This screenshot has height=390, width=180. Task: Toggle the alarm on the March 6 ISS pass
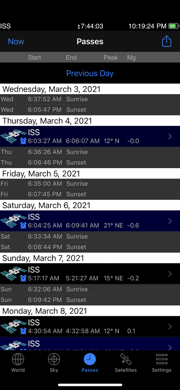click(x=23, y=226)
